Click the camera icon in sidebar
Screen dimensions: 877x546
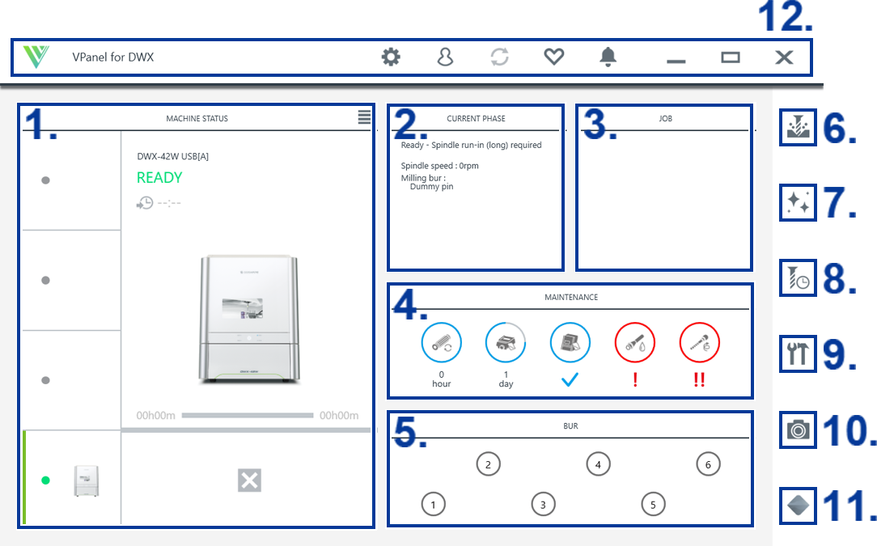click(x=798, y=430)
